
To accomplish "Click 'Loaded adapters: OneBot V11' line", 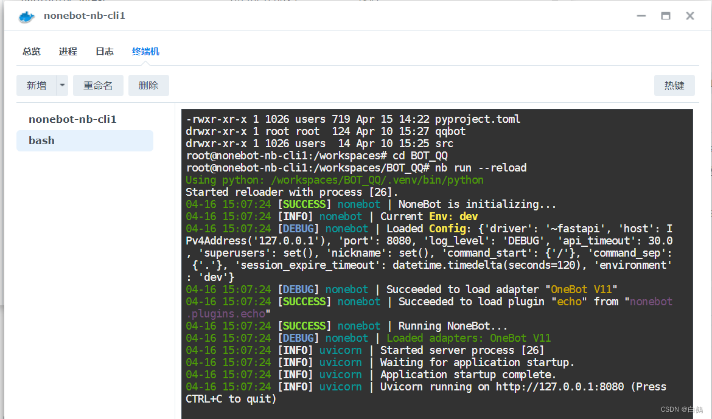I will [368, 338].
